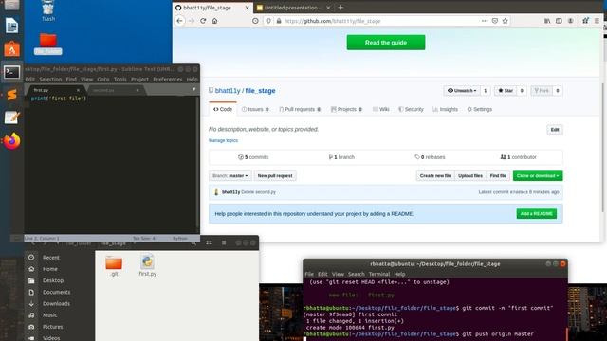The image size is (607, 341).
Task: Click the Sublime Text dock icon
Action: pyautogui.click(x=11, y=95)
